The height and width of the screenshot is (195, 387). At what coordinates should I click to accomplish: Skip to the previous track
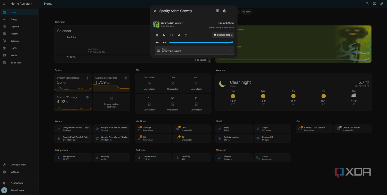coord(164,35)
